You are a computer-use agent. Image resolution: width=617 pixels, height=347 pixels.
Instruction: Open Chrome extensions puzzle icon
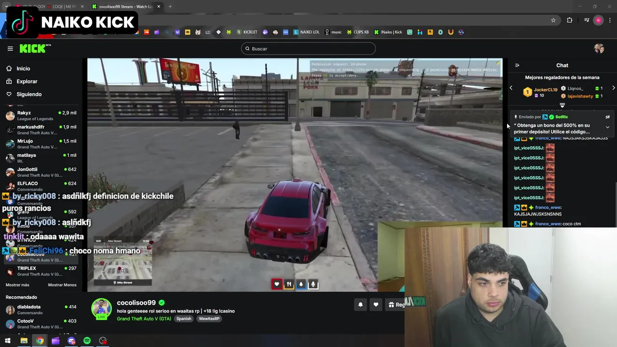569,20
